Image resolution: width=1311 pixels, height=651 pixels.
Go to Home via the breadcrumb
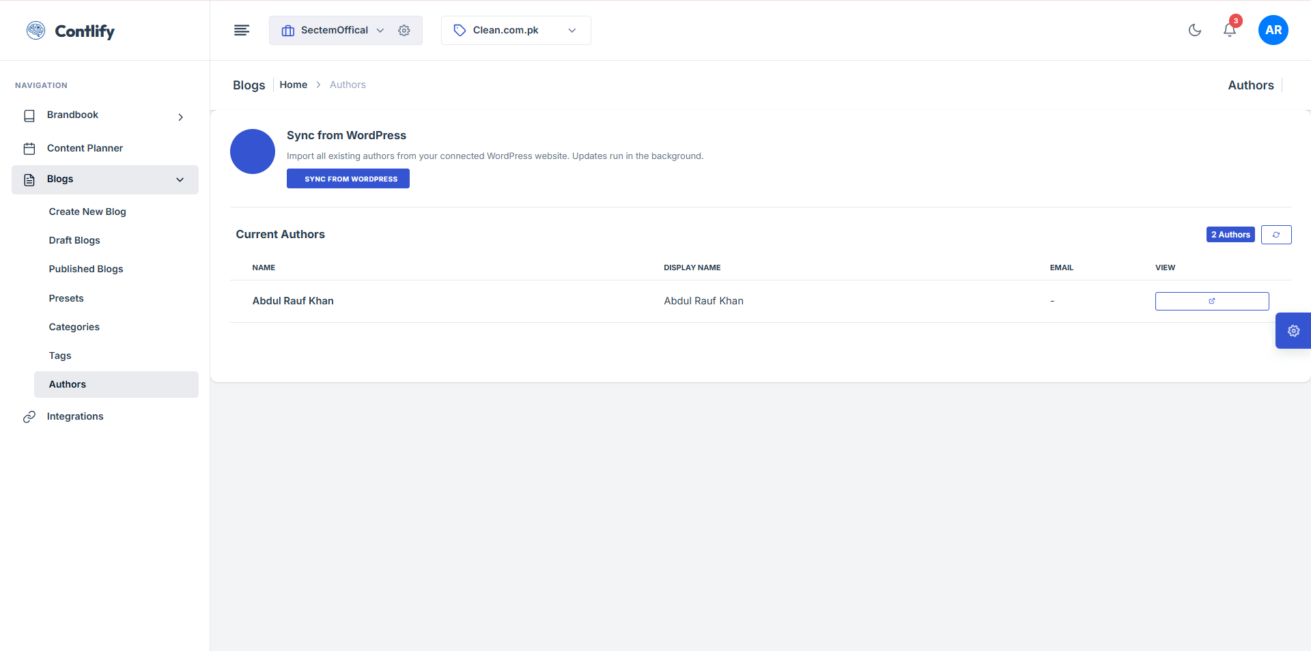click(x=293, y=85)
